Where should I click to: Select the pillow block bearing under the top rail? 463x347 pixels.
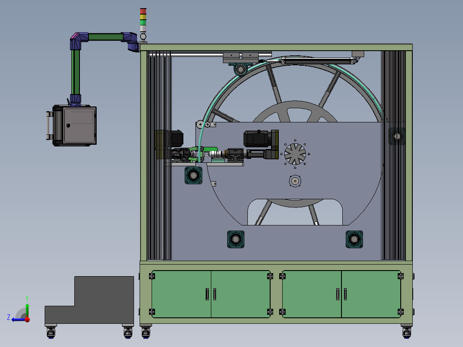241,69
